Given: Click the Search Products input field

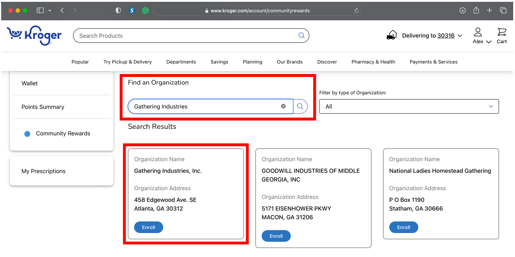Looking at the screenshot, I should pos(185,36).
